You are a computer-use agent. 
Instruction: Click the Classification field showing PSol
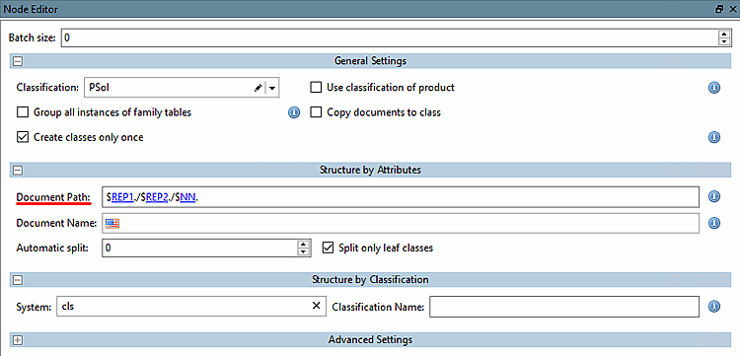click(x=182, y=88)
